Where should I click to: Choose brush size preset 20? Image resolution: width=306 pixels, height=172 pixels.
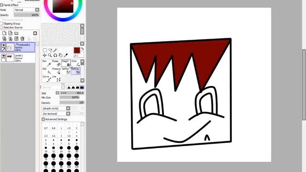click(76, 150)
